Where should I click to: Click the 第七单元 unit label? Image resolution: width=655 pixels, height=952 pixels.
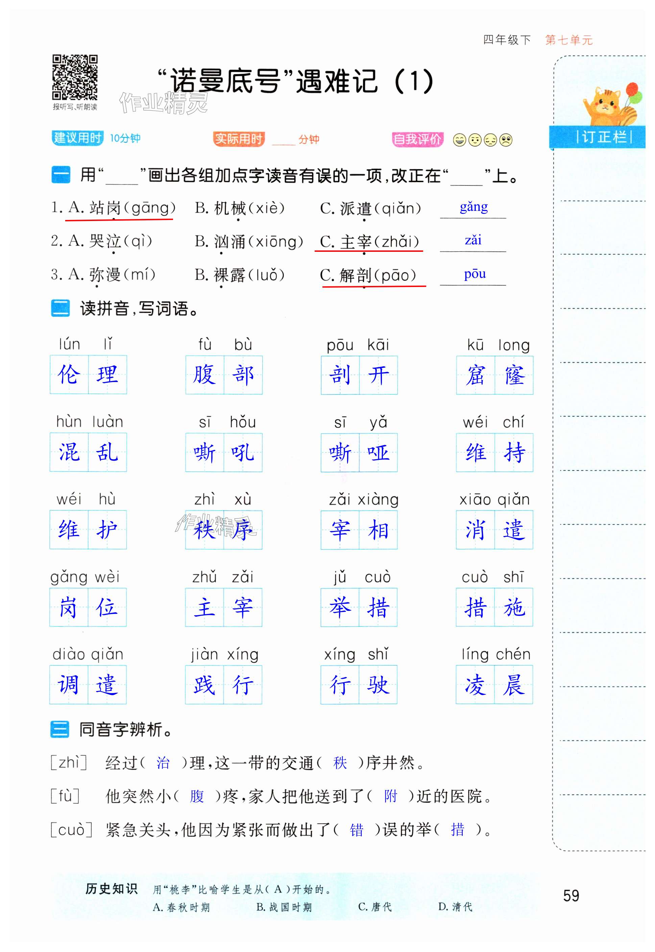569,40
